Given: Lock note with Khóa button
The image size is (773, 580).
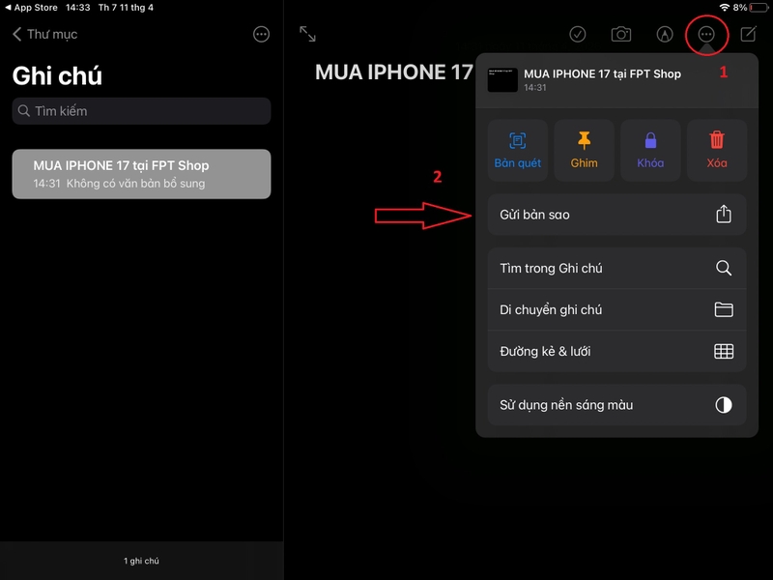Looking at the screenshot, I should (x=650, y=151).
